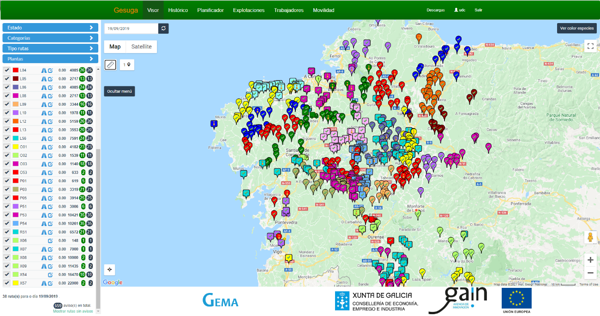
Task: Zoom in on the map
Action: (590, 260)
